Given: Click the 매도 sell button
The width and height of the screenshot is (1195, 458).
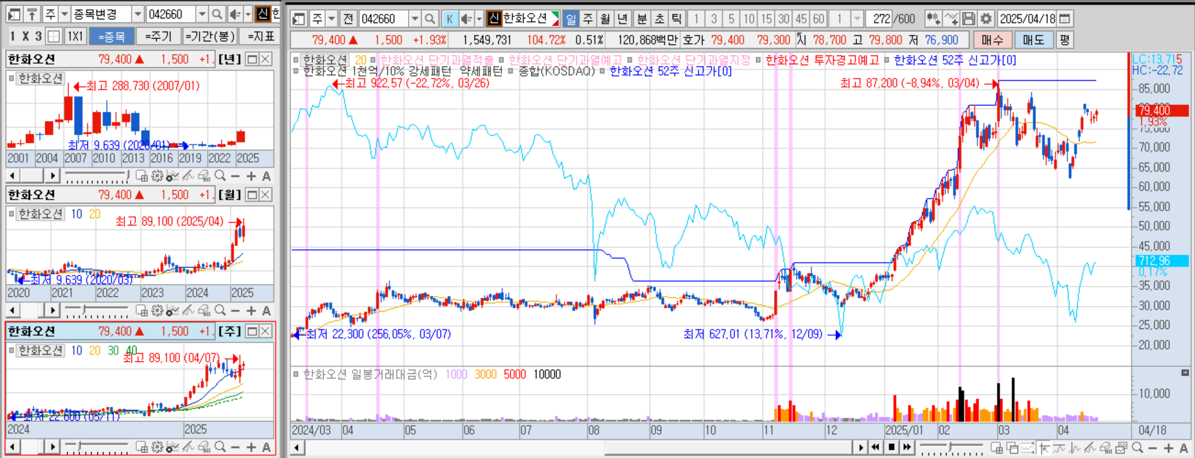Looking at the screenshot, I should [1034, 40].
